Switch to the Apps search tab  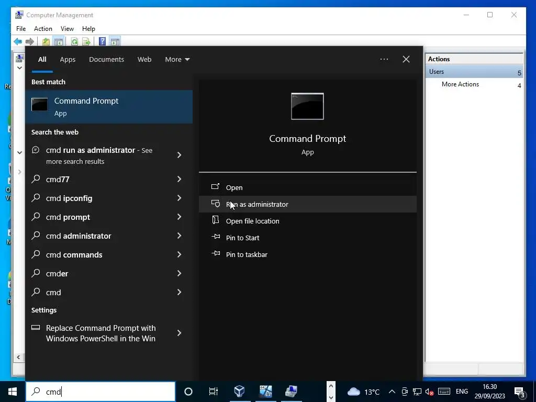pyautogui.click(x=68, y=60)
